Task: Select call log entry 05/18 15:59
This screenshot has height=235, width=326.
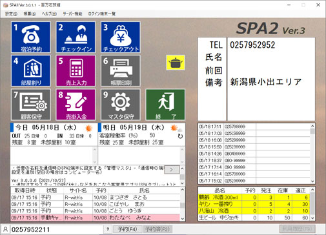Action: [x=254, y=147]
